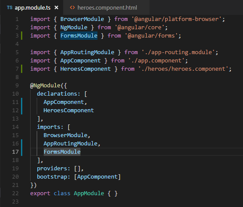Screen dimensions: 243x207
Task: Click BrowserModule in the line 1 import
Action: (82, 19)
